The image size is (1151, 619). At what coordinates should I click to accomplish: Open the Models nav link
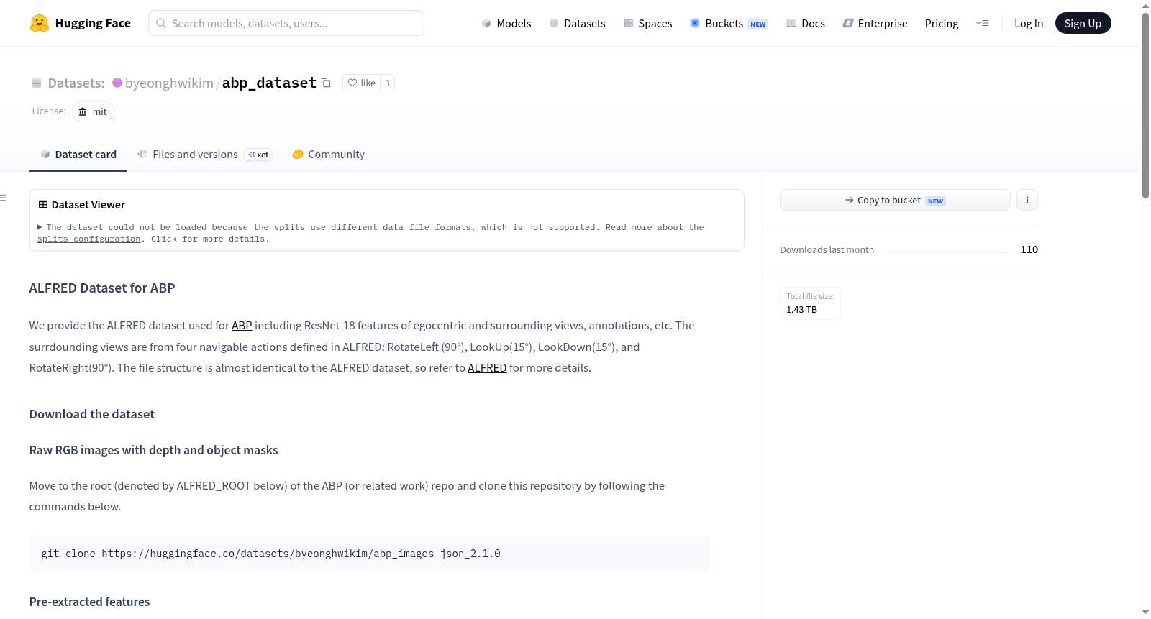click(506, 23)
